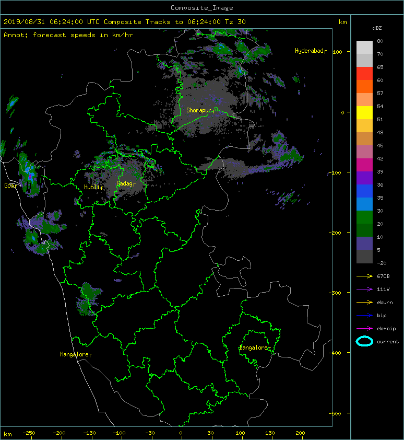Click the Hubli city label

point(92,187)
